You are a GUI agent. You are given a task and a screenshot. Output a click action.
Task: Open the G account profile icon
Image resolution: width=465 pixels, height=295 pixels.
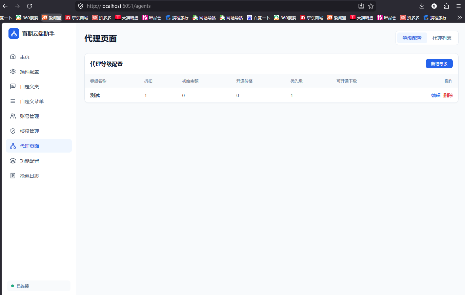click(434, 6)
